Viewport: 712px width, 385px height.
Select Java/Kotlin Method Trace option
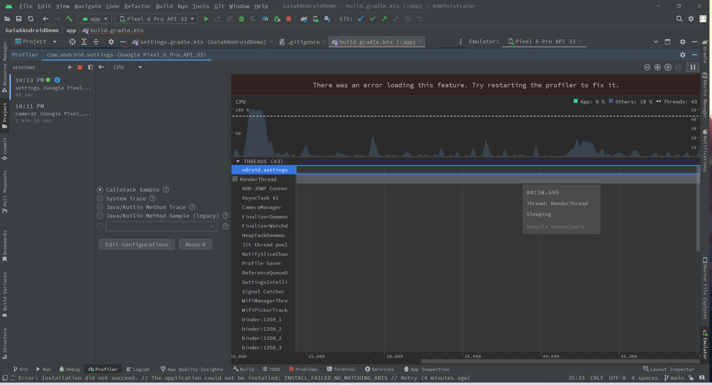click(100, 207)
